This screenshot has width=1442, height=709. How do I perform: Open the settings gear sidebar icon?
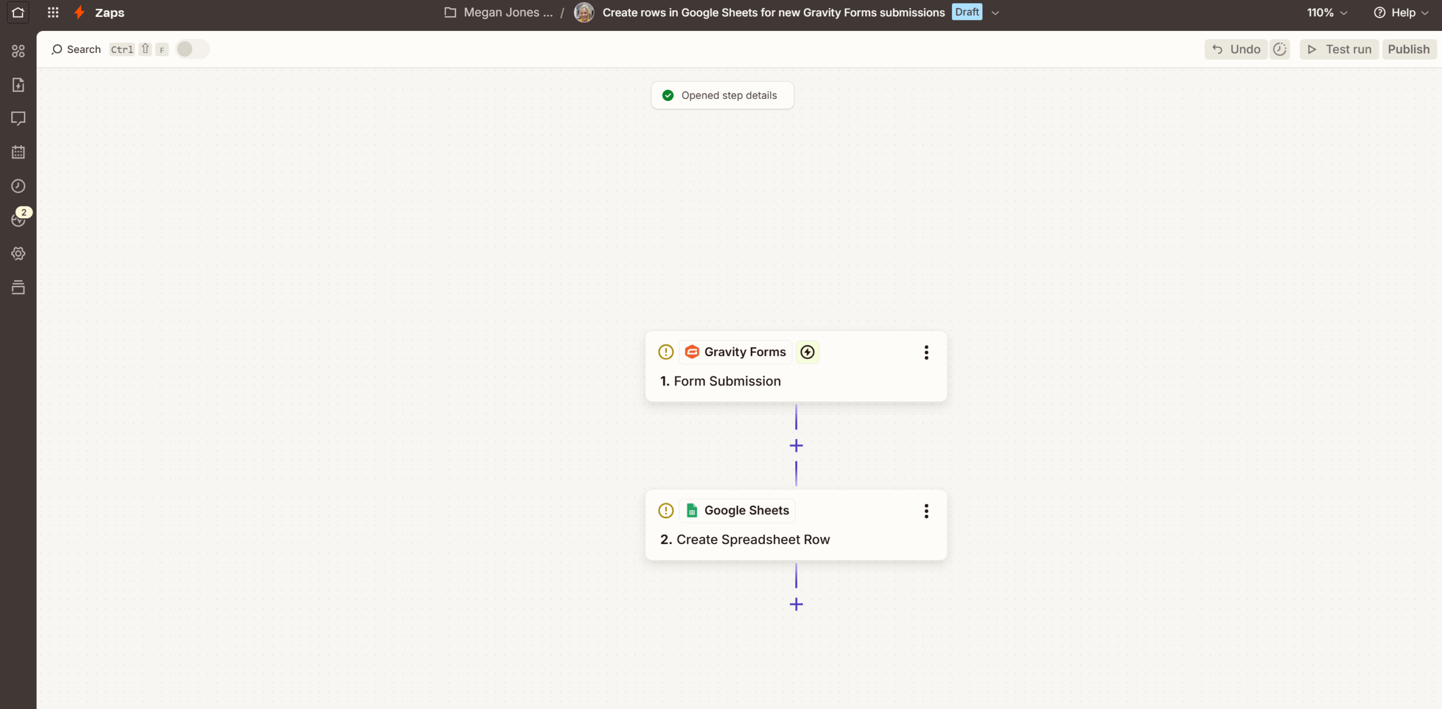18,253
